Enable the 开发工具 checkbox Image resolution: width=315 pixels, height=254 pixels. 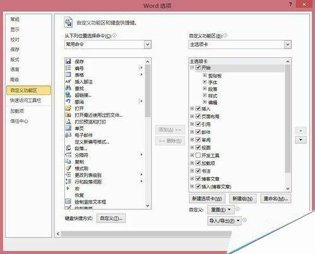click(198, 155)
